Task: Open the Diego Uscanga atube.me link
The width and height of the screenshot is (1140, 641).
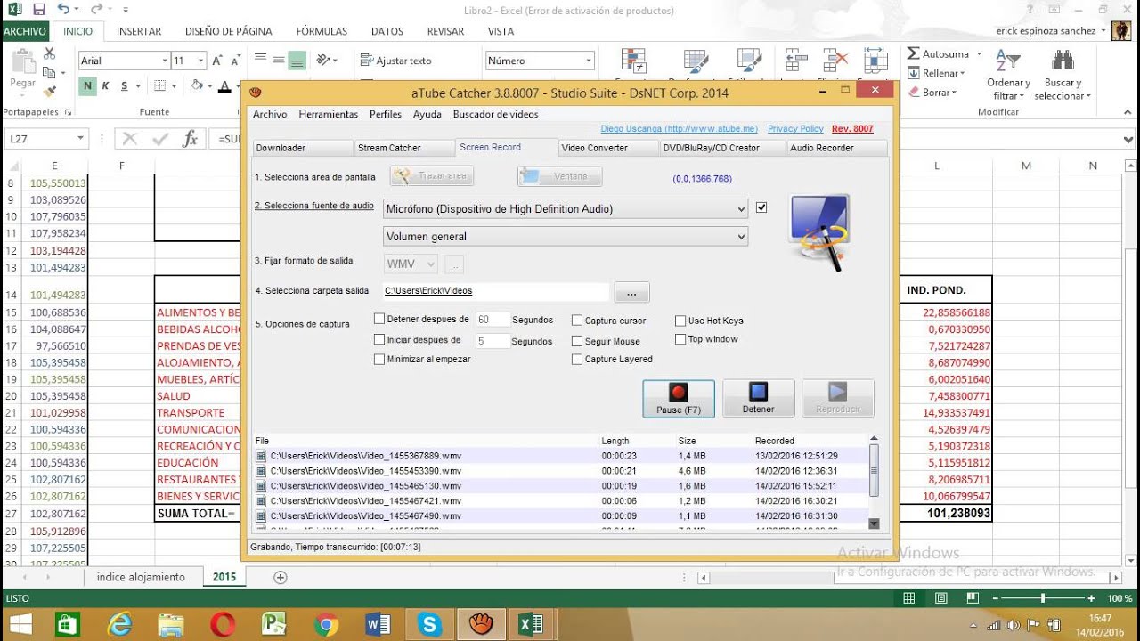Action: coord(679,129)
